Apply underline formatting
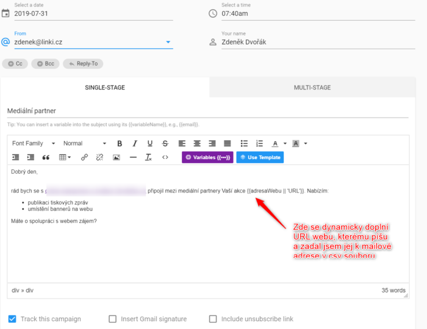427x329 pixels. click(150, 143)
